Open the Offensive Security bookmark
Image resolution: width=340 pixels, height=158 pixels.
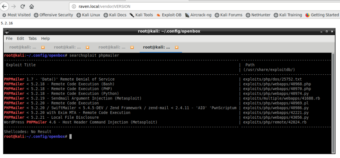pos(53,15)
